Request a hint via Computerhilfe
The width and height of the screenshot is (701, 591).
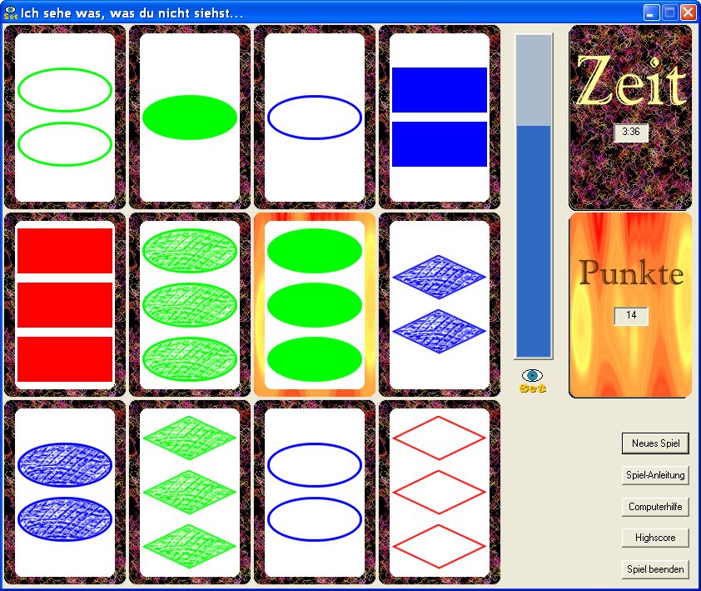pos(655,507)
